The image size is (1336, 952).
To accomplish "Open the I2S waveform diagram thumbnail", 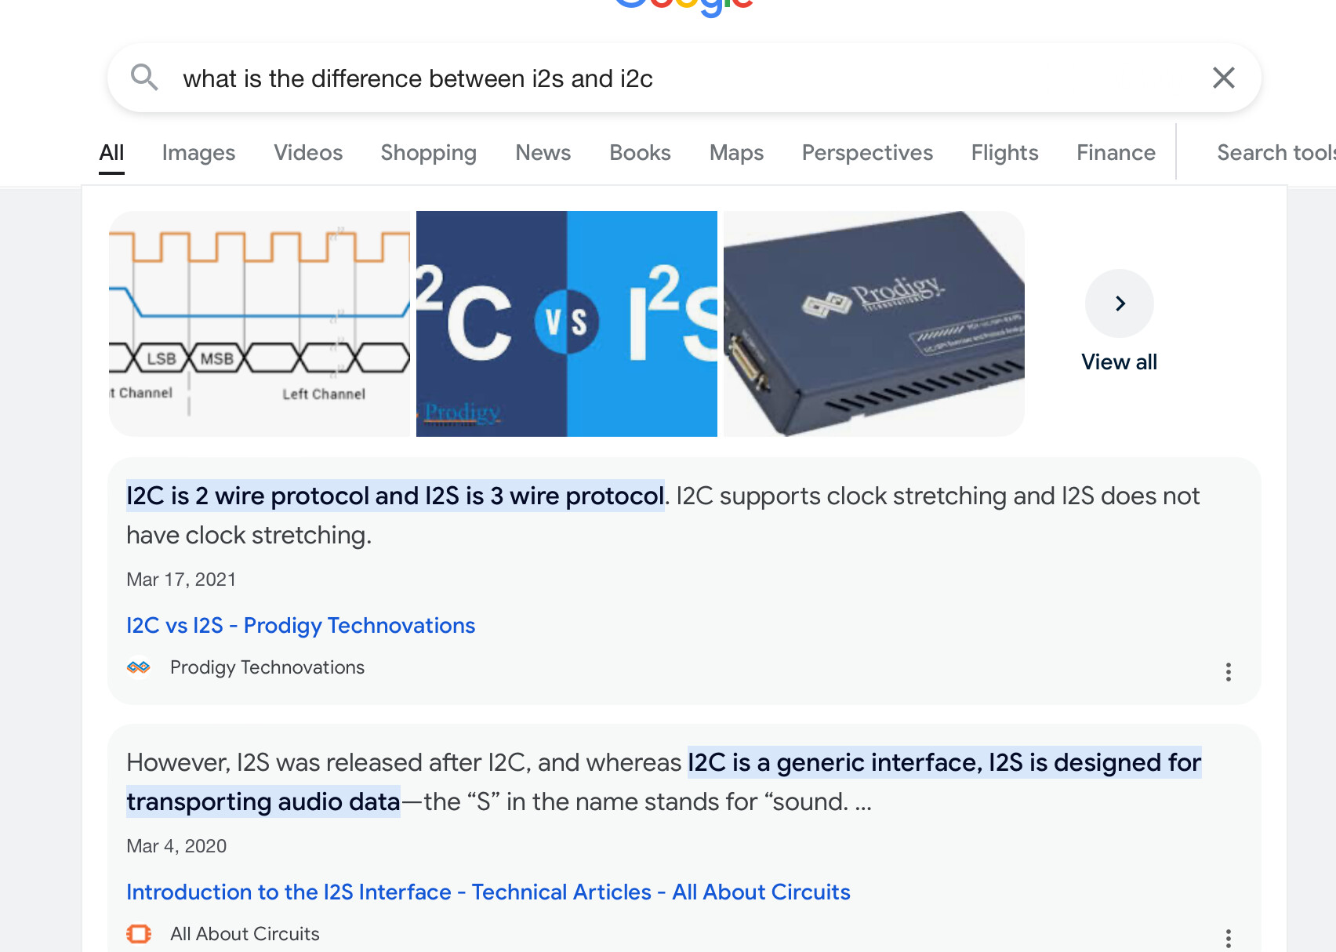I will pyautogui.click(x=260, y=323).
